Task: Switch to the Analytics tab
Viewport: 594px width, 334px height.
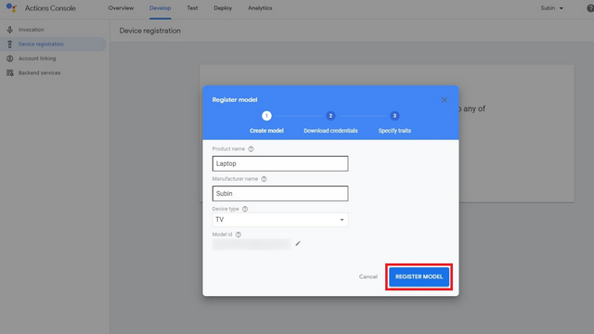Action: [x=260, y=8]
